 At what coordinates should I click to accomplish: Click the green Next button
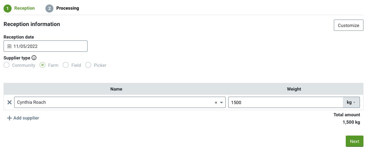[354, 141]
